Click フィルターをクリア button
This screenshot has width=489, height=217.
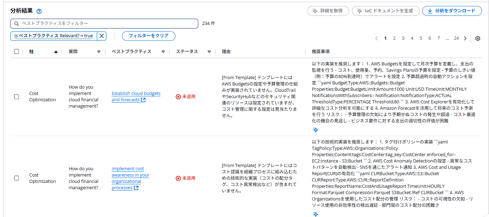click(x=148, y=36)
